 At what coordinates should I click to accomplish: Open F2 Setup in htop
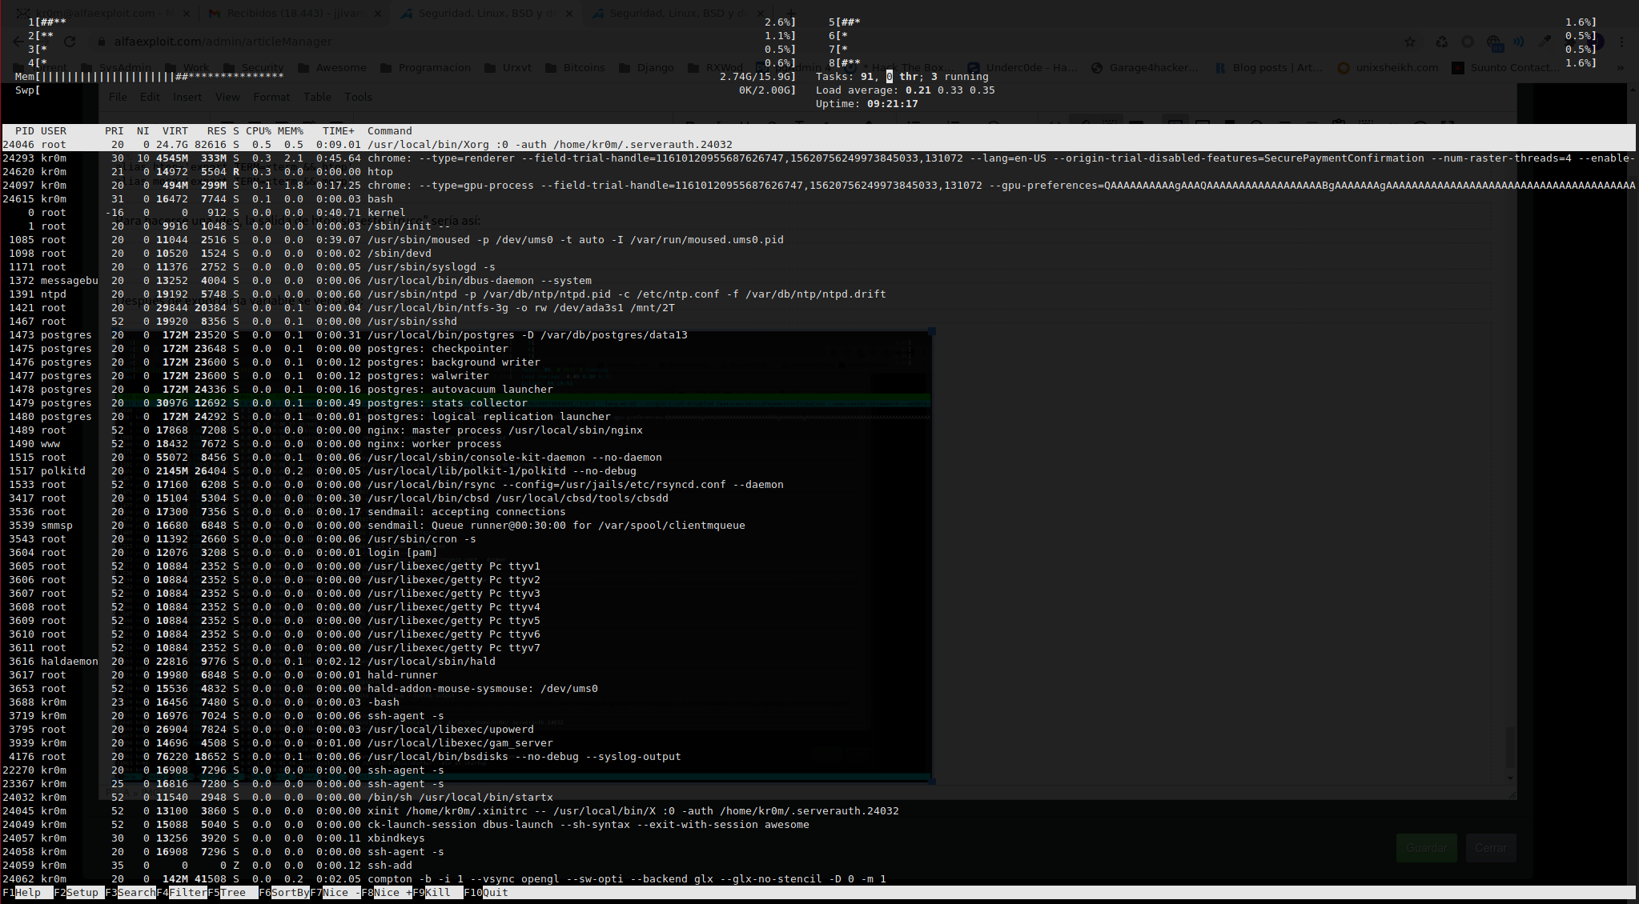tap(81, 893)
